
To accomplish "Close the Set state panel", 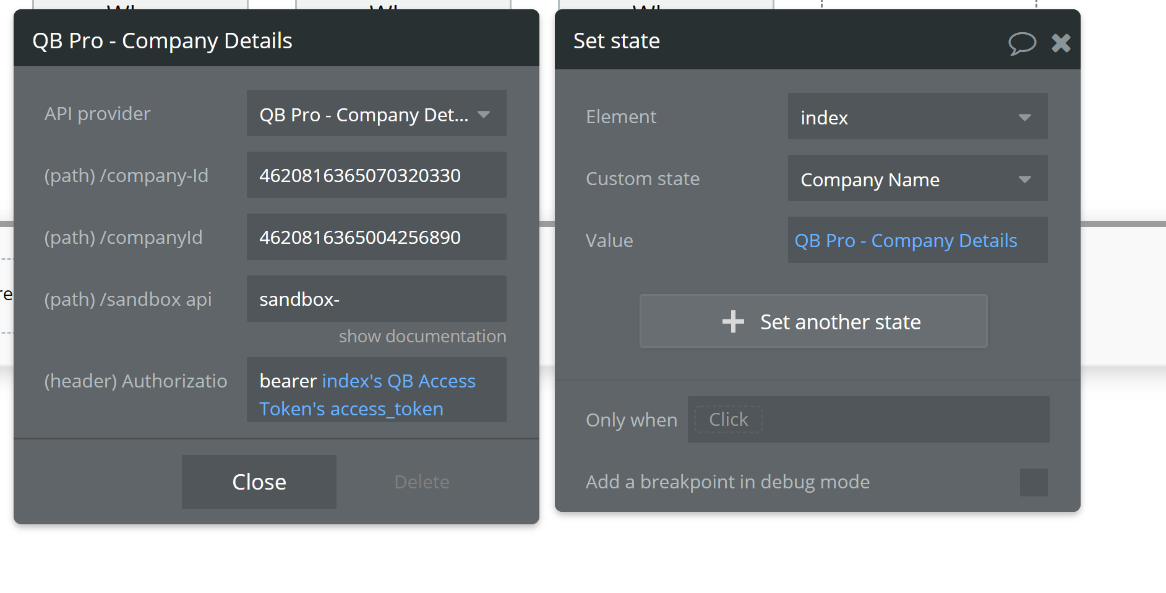I will [1061, 43].
